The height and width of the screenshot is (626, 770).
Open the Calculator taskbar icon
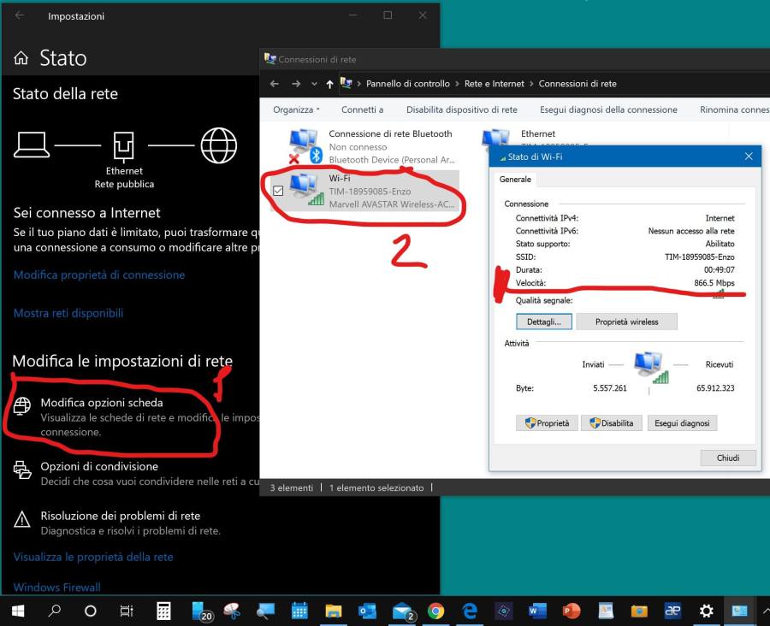tap(163, 611)
